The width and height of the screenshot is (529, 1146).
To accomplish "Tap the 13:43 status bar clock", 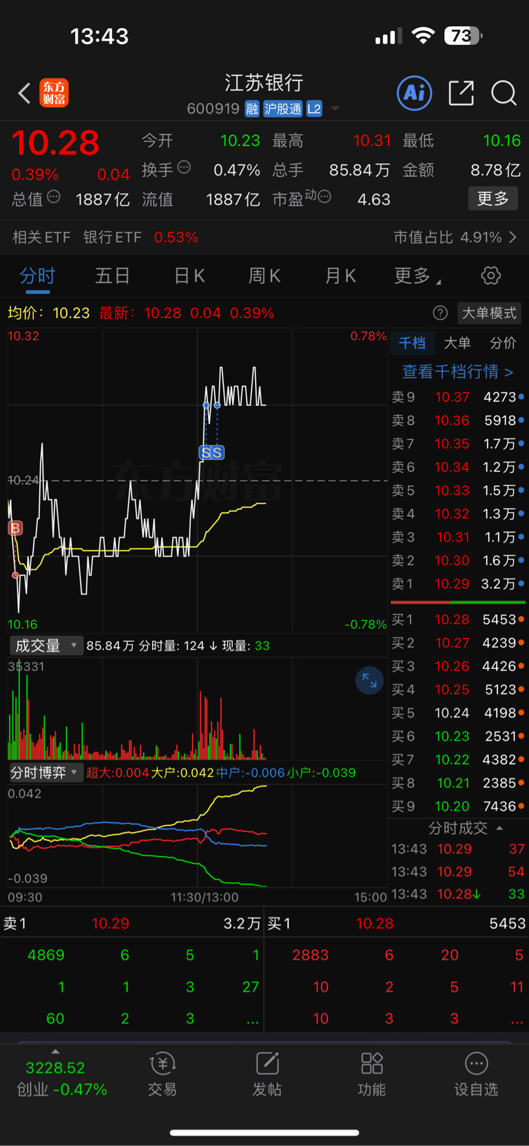I will pos(99,36).
